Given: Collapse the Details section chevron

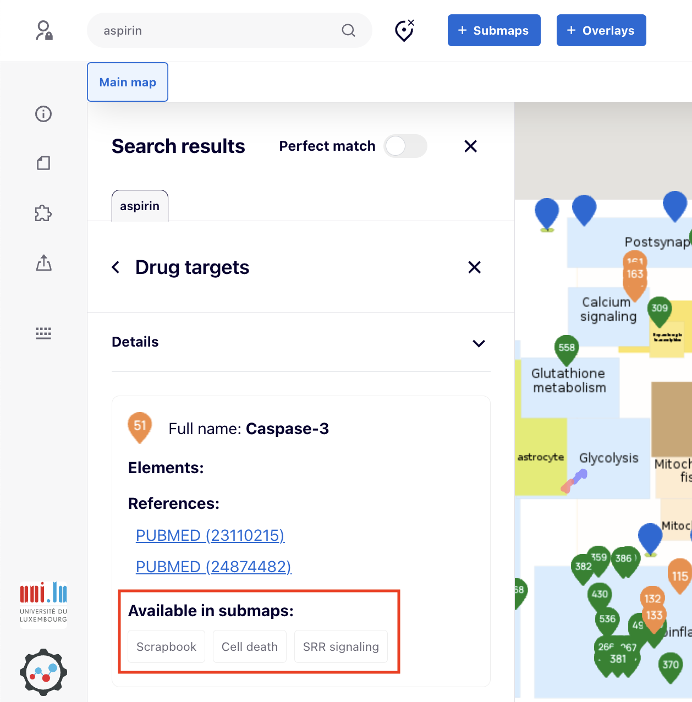Looking at the screenshot, I should (x=478, y=343).
